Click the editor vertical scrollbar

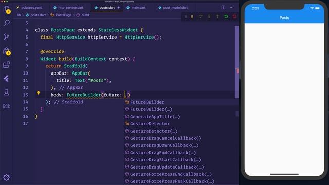236,62
